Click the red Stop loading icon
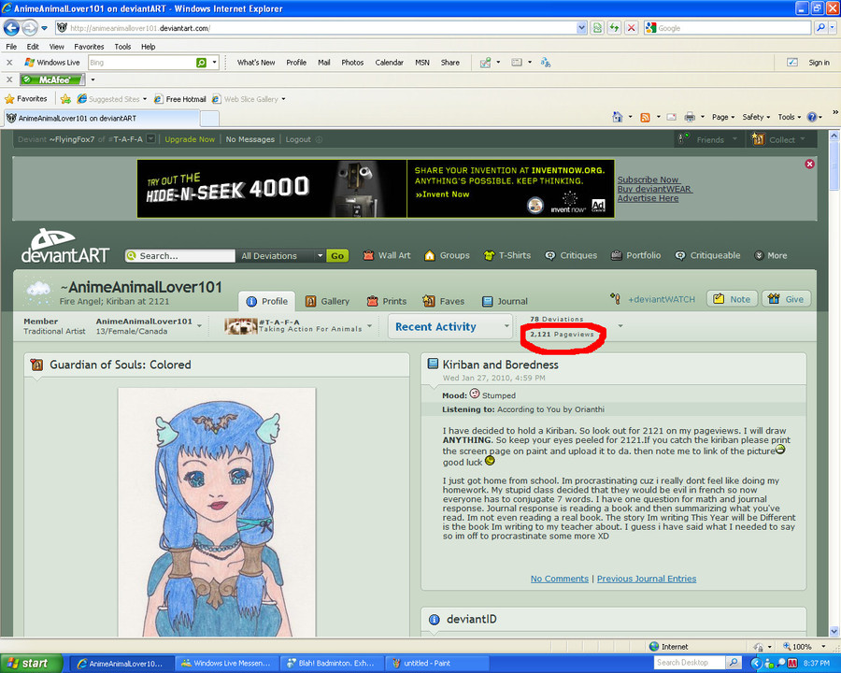This screenshot has width=841, height=673. coord(632,28)
